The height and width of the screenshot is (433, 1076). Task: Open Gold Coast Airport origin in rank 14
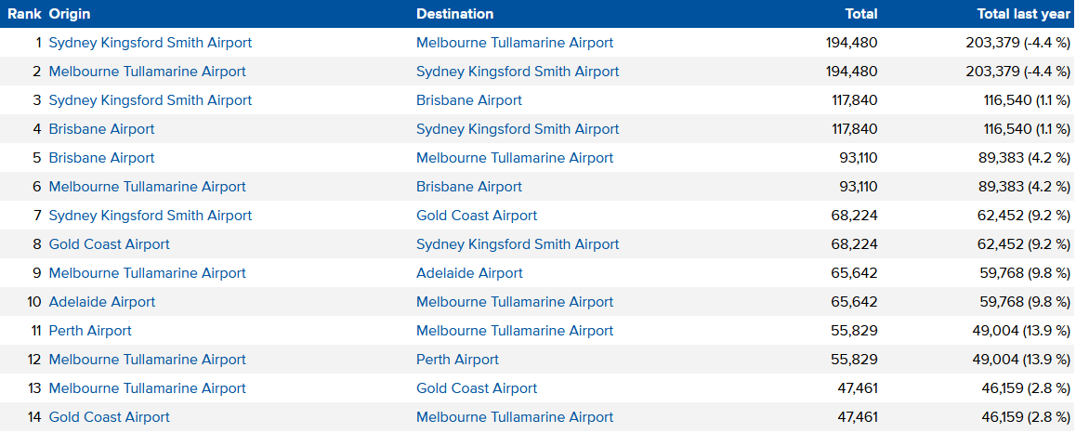coord(109,417)
